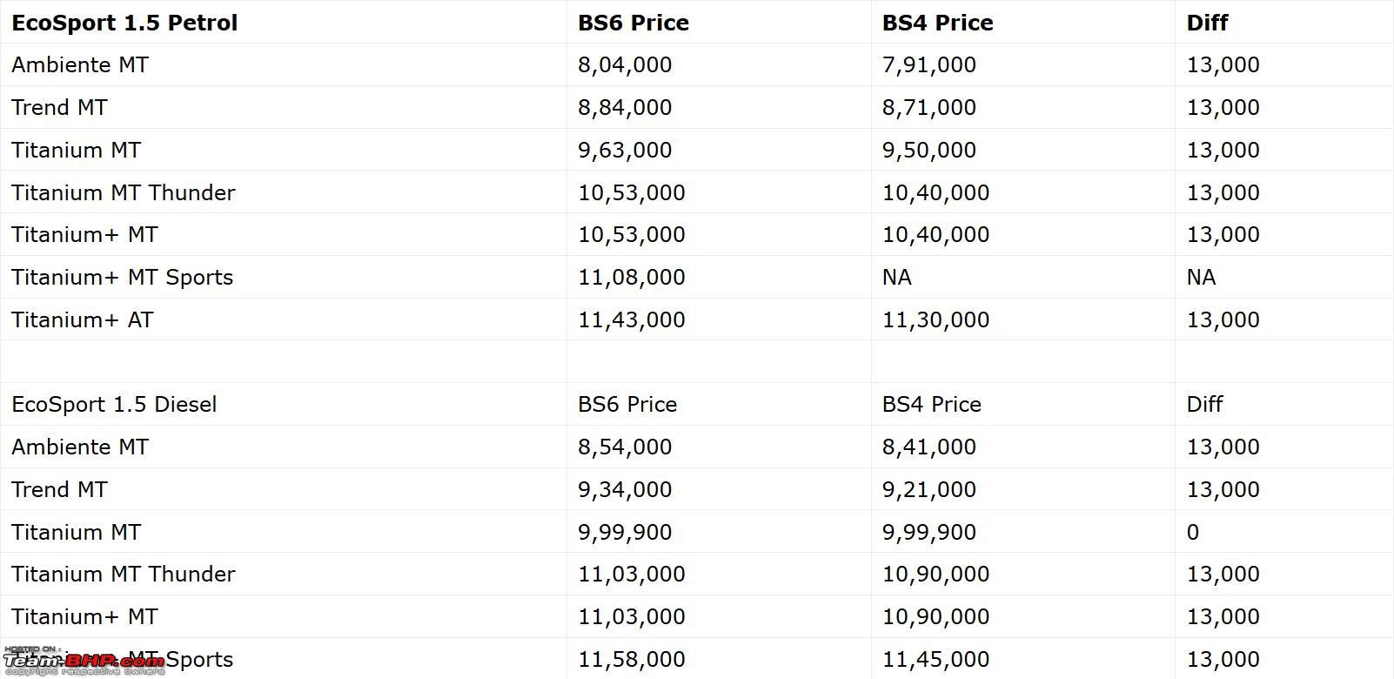Click the NA value under BS4 Price

tap(896, 278)
